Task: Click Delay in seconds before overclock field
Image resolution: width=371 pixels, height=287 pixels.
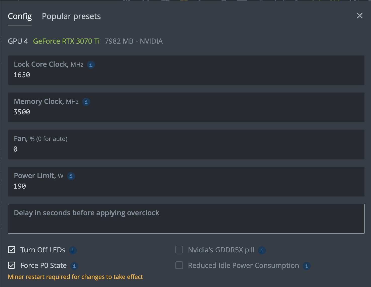Action: [x=186, y=219]
